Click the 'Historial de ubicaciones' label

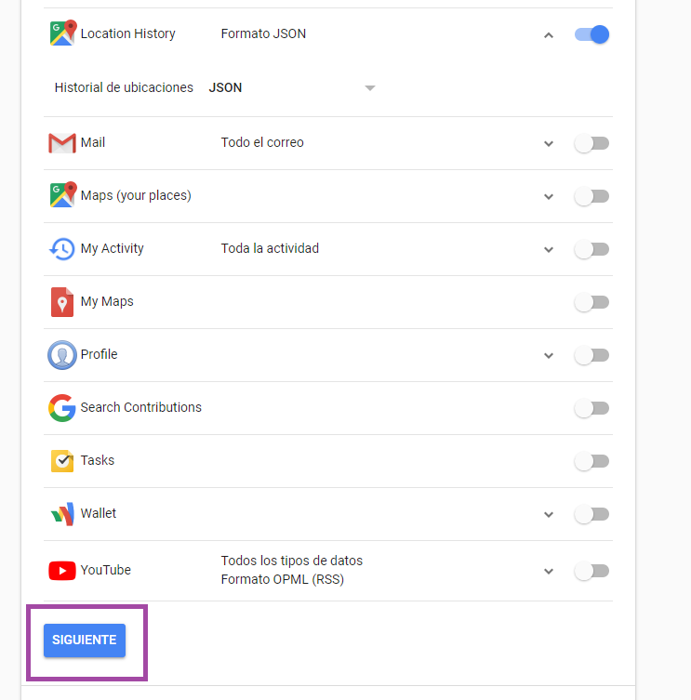click(124, 87)
